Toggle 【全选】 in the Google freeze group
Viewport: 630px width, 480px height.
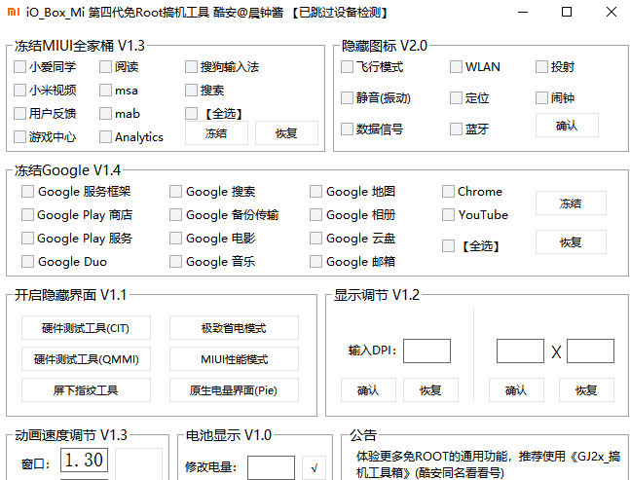448,245
